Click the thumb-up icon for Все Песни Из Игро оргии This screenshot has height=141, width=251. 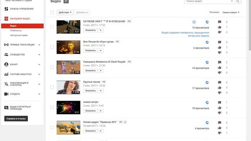coord(220,47)
